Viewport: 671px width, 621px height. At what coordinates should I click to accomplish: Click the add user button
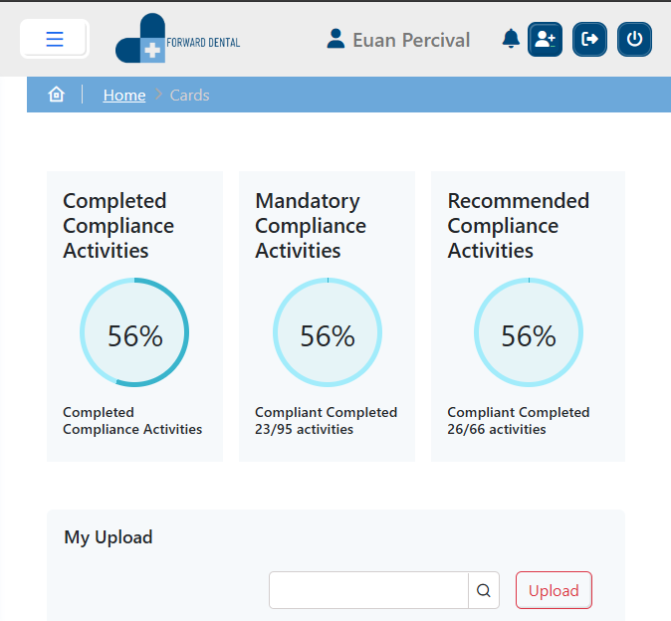545,40
